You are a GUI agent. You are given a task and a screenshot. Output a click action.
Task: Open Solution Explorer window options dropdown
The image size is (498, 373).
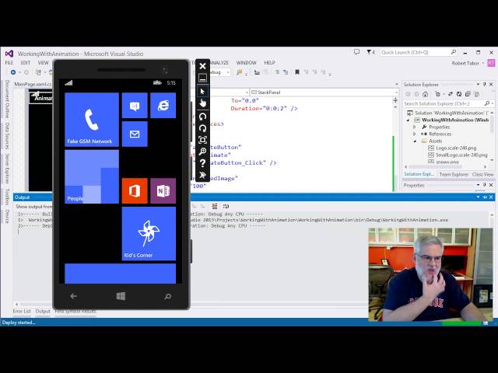point(478,85)
